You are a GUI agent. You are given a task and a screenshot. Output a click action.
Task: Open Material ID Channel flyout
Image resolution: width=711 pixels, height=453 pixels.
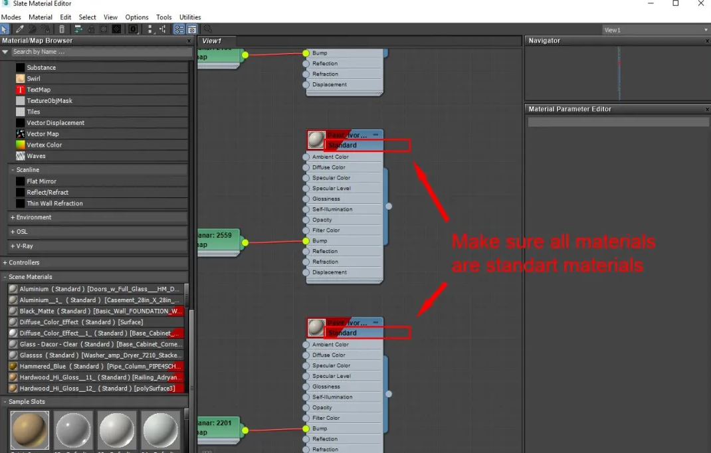[x=133, y=29]
